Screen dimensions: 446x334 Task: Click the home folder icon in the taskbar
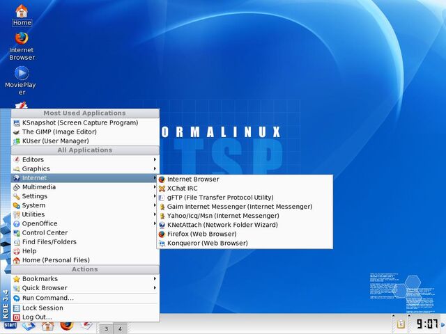(x=48, y=326)
